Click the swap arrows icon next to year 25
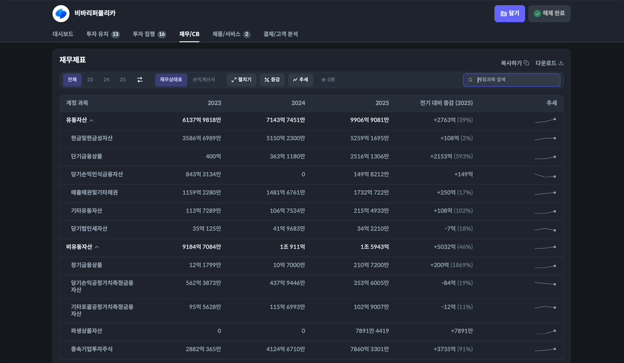 [x=140, y=80]
